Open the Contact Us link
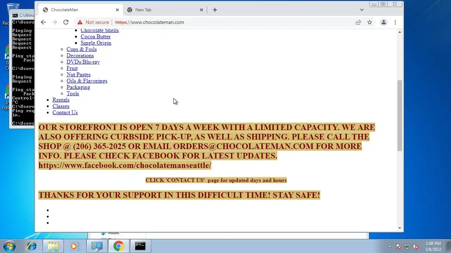 pyautogui.click(x=65, y=112)
